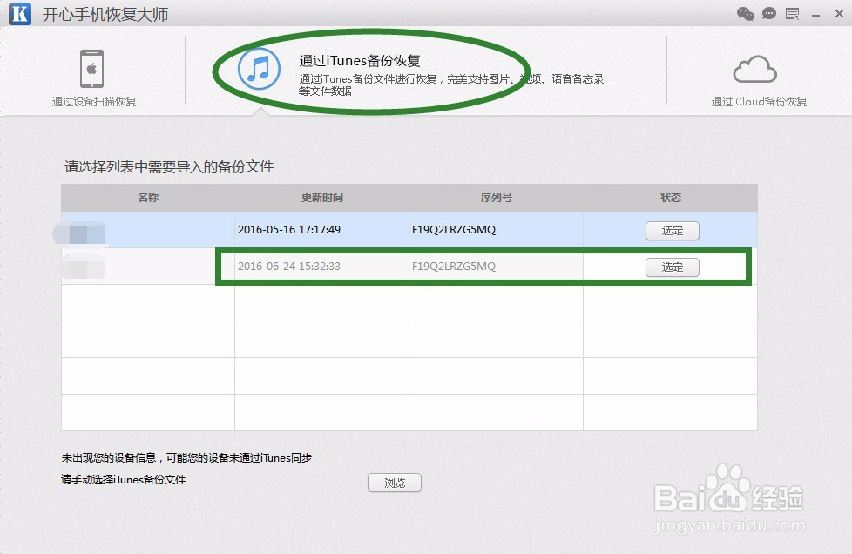The width and height of the screenshot is (852, 554).
Task: Click the 浏览 browse button
Action: [x=395, y=483]
